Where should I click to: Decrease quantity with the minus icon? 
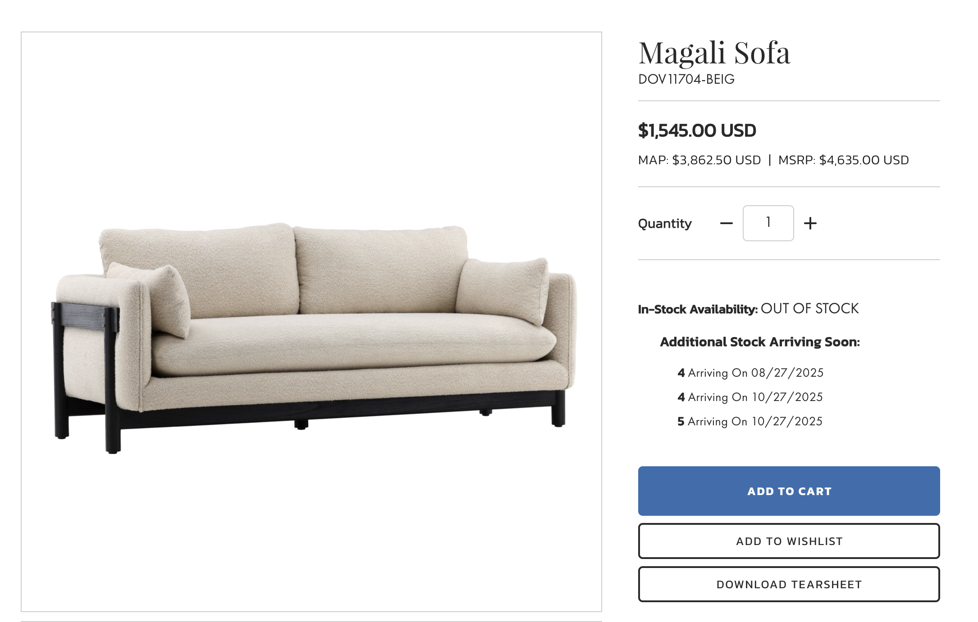pyautogui.click(x=726, y=223)
